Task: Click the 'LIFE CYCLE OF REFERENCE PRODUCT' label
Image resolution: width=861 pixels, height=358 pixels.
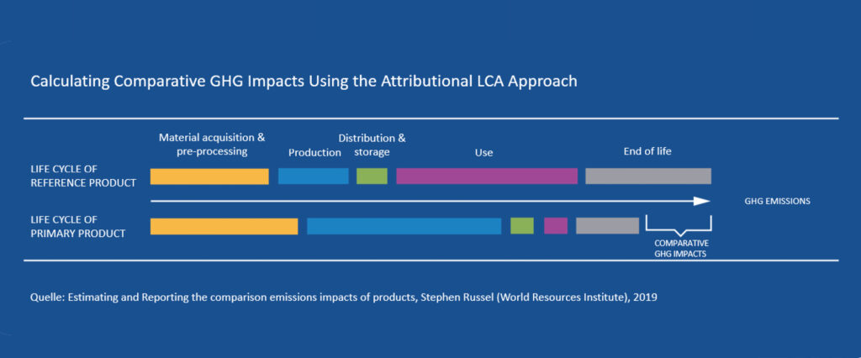Action: click(x=82, y=176)
